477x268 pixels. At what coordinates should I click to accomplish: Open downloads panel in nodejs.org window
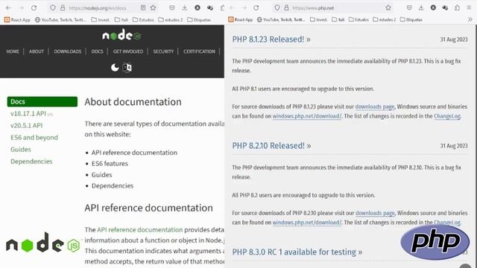coord(184,8)
